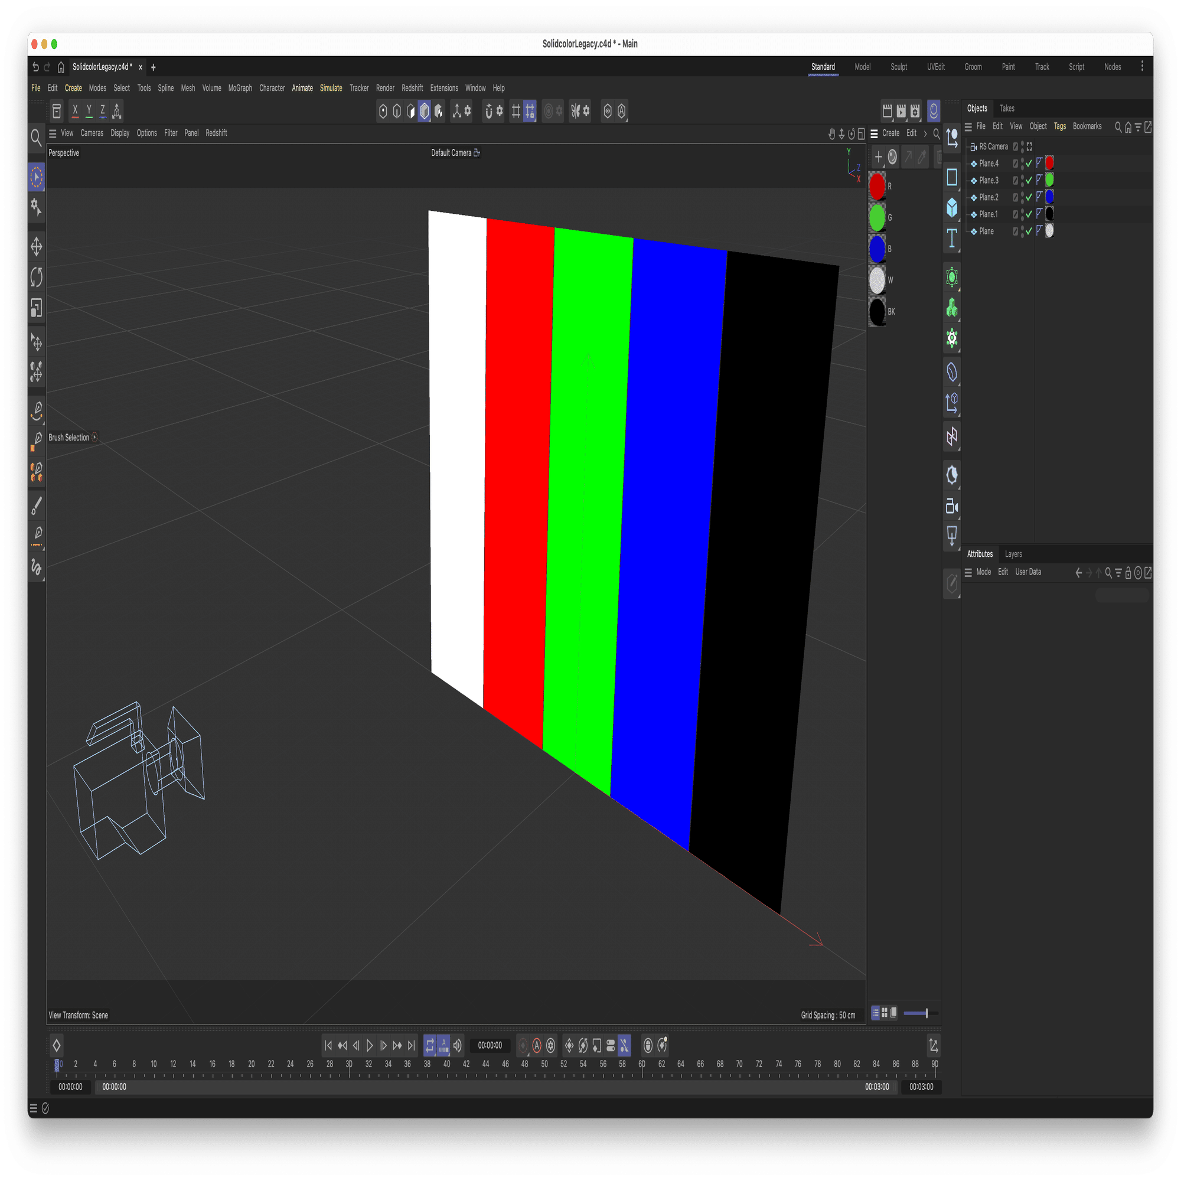
Task: Open the Simulate menu
Action: [331, 87]
